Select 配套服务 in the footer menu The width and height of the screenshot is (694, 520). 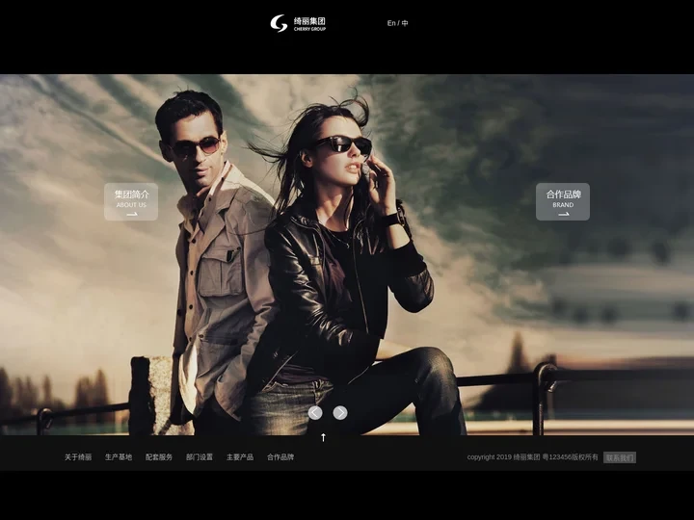tap(159, 457)
